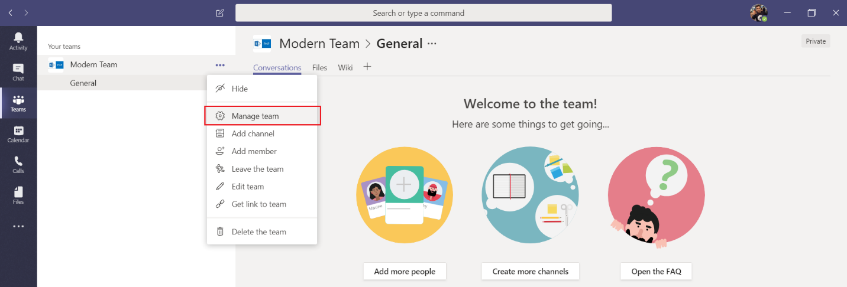Select Manage team from context menu
The image size is (847, 287).
(x=255, y=116)
